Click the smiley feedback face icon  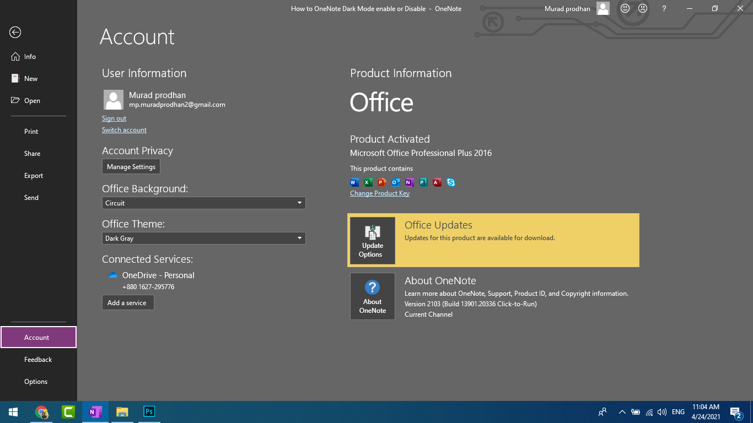[625, 9]
